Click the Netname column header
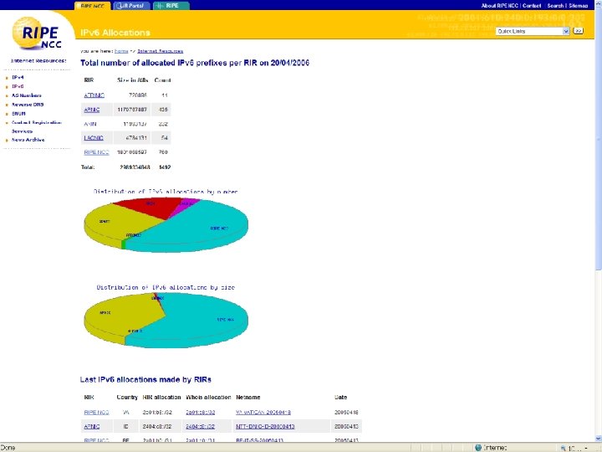 coord(248,397)
